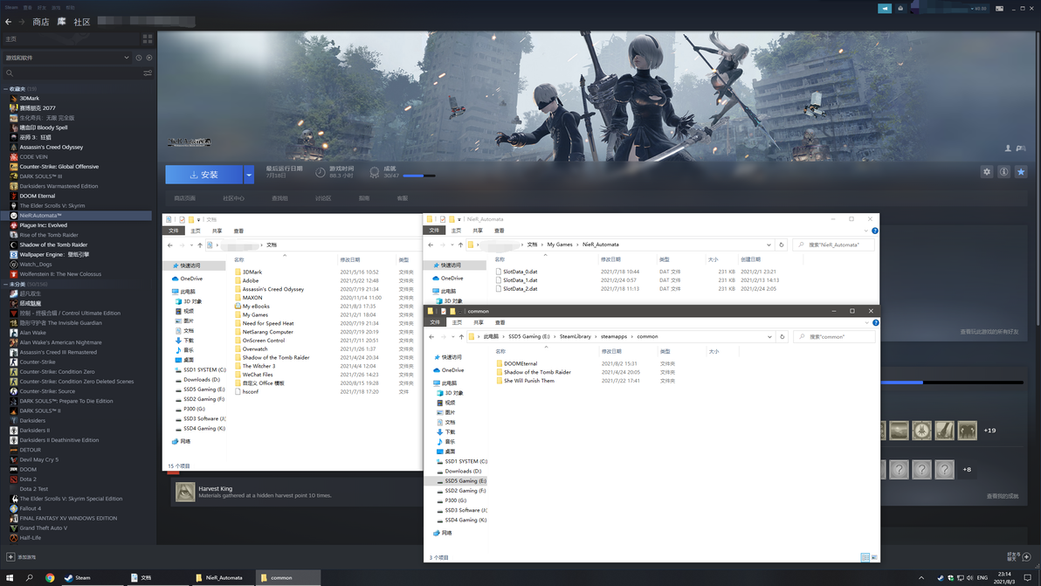This screenshot has width=1041, height=586.
Task: Select DOOMEternal folder in common window
Action: click(x=520, y=363)
